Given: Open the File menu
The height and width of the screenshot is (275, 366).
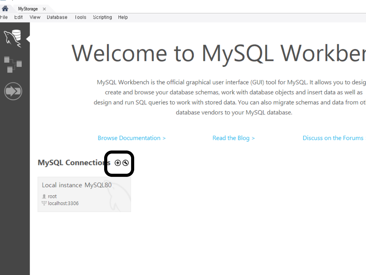Looking at the screenshot, I should [x=4, y=17].
